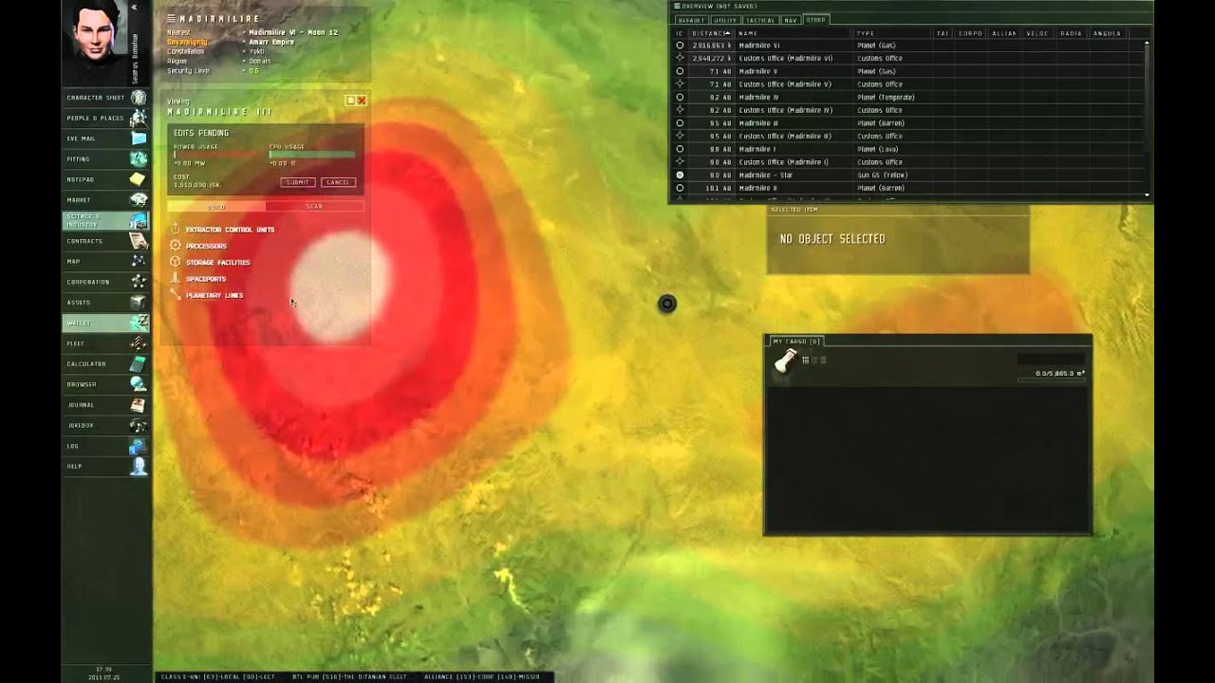Sort overview by Type column
Viewport: 1215px width, 683px height.
[x=892, y=33]
